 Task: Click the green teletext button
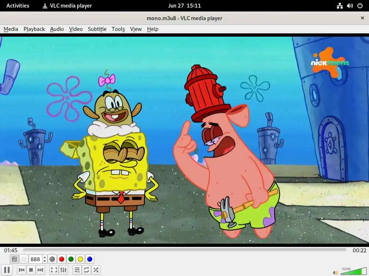71,259
